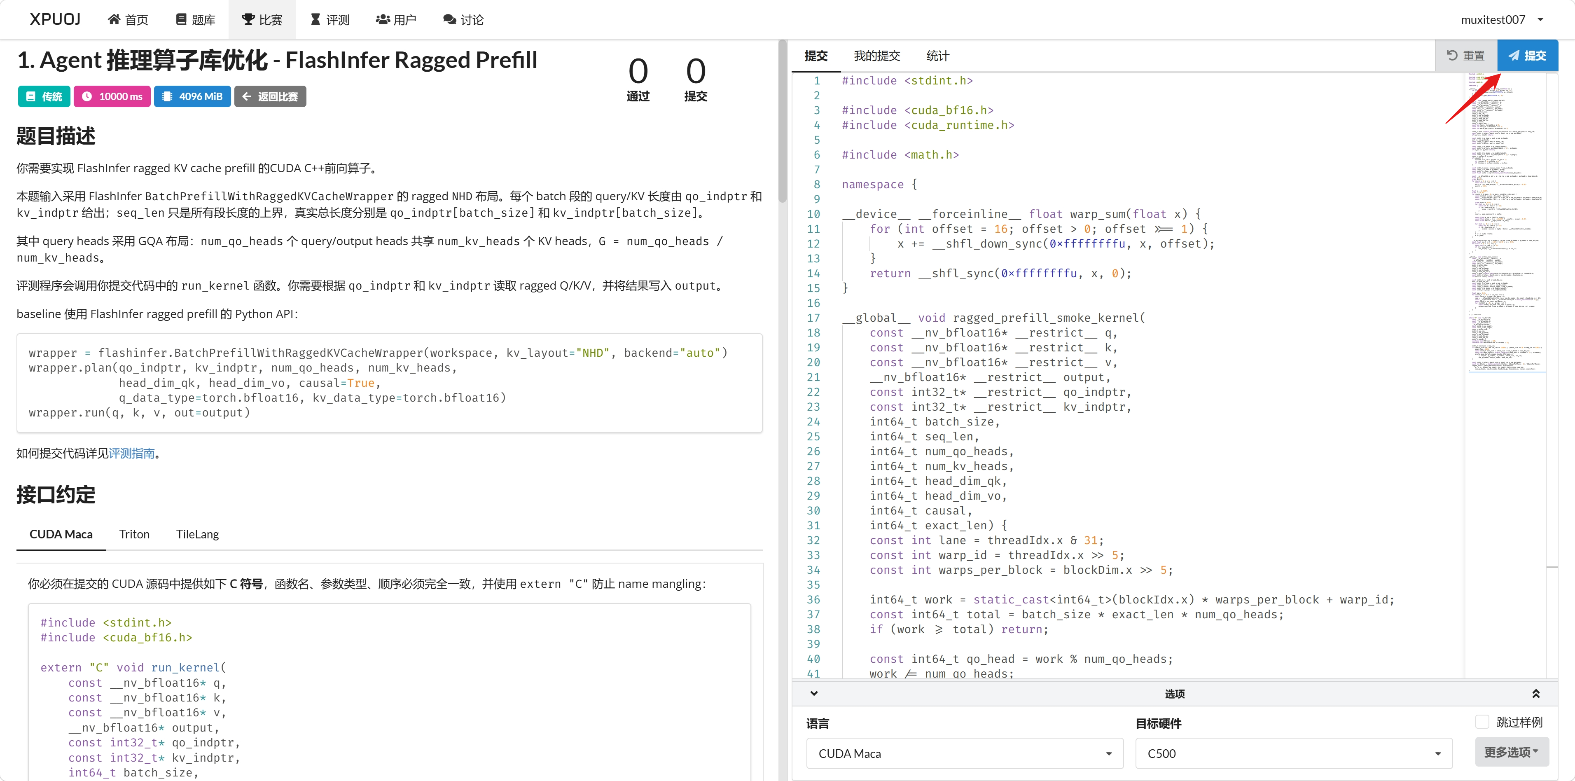Select the 提交 submit tab

tap(816, 56)
